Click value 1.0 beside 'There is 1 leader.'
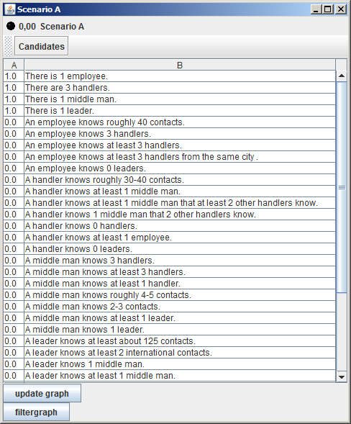Image resolution: width=351 pixels, height=424 pixels. click(11, 111)
